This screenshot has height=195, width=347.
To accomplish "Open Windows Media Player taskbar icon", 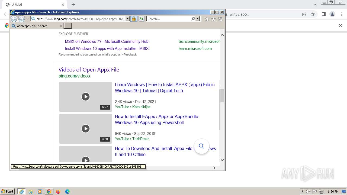I will click(x=40, y=191).
